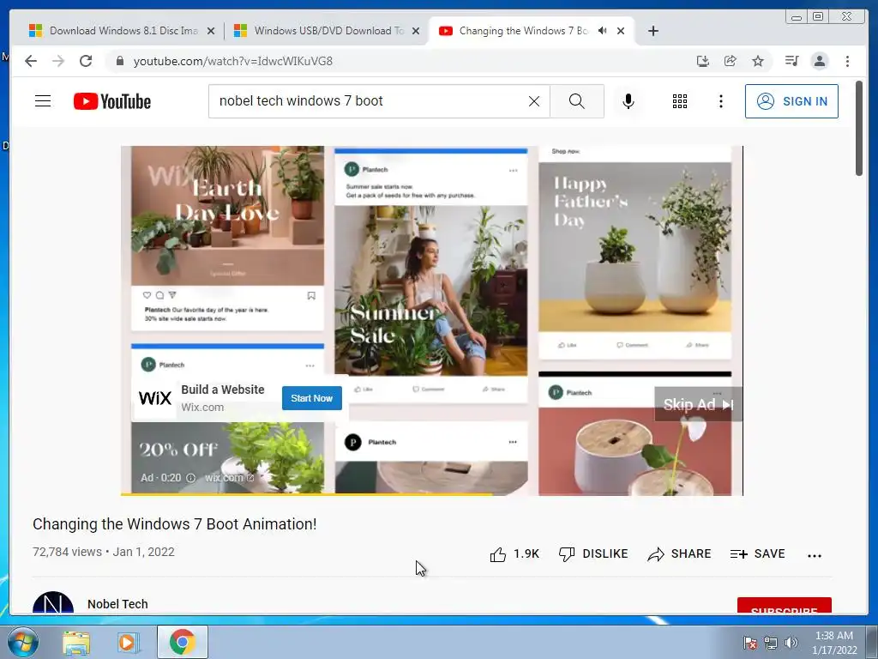Open Wix.com ad link text
The width and height of the screenshot is (878, 659).
tap(202, 408)
